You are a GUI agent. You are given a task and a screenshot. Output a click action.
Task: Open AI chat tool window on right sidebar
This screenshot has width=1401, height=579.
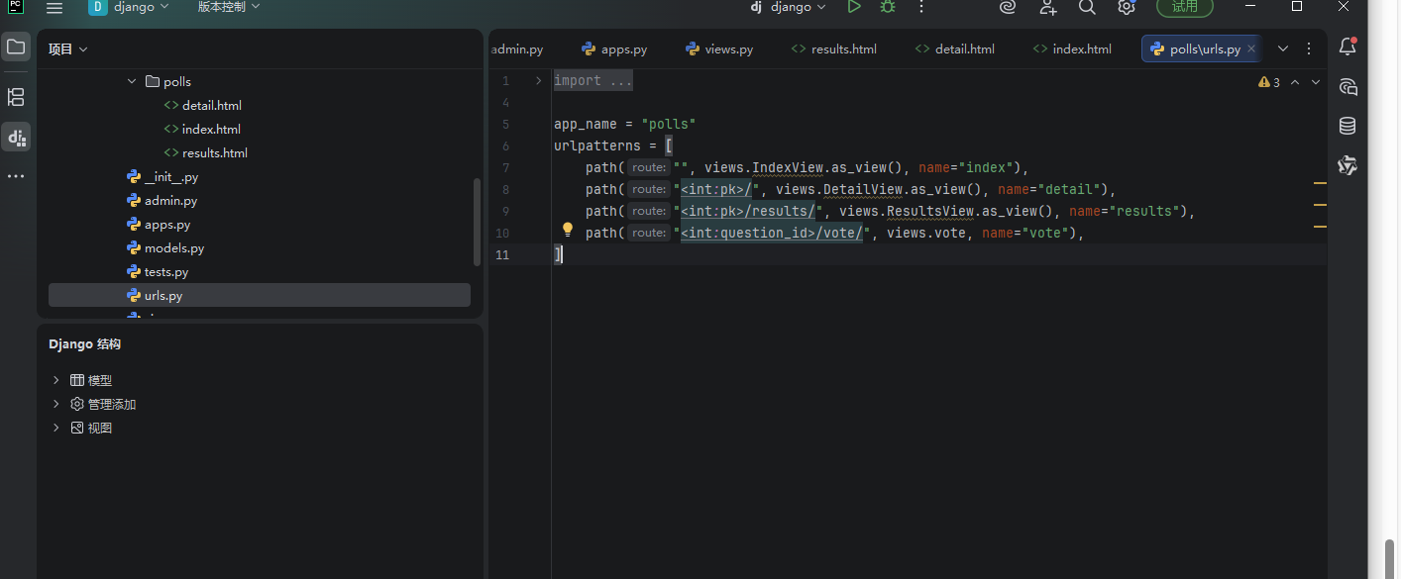tap(1347, 87)
